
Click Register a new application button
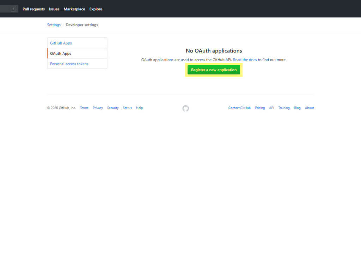(x=214, y=70)
